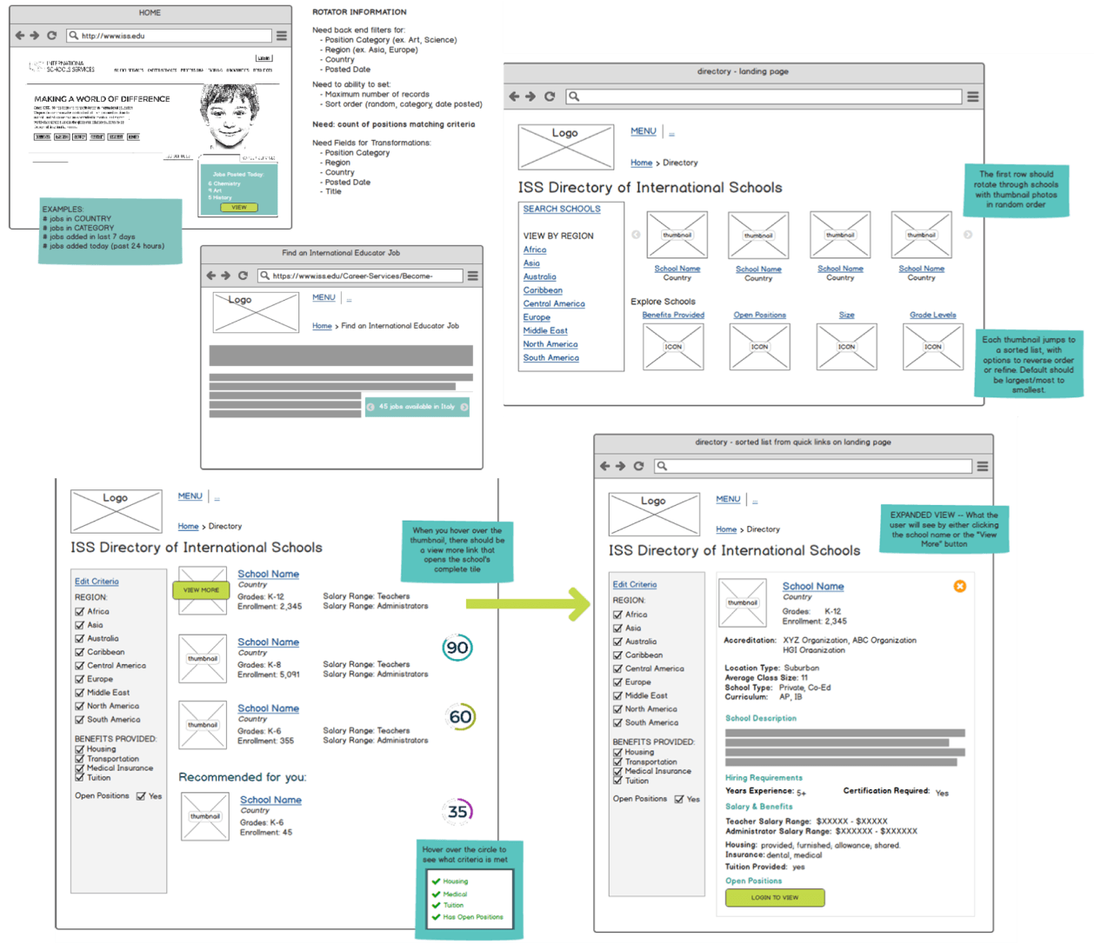The height and width of the screenshot is (951, 1094).
Task: Click the 90 match score circle
Action: (x=457, y=648)
